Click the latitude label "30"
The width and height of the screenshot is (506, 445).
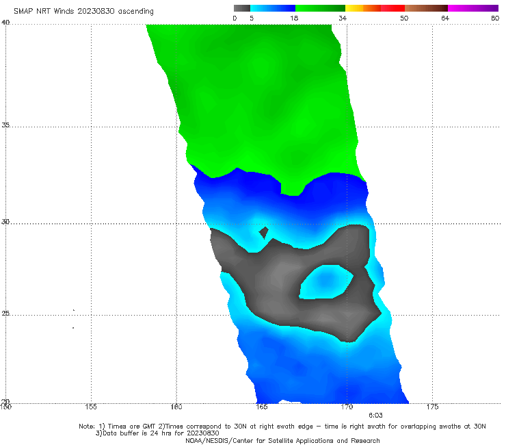5,222
